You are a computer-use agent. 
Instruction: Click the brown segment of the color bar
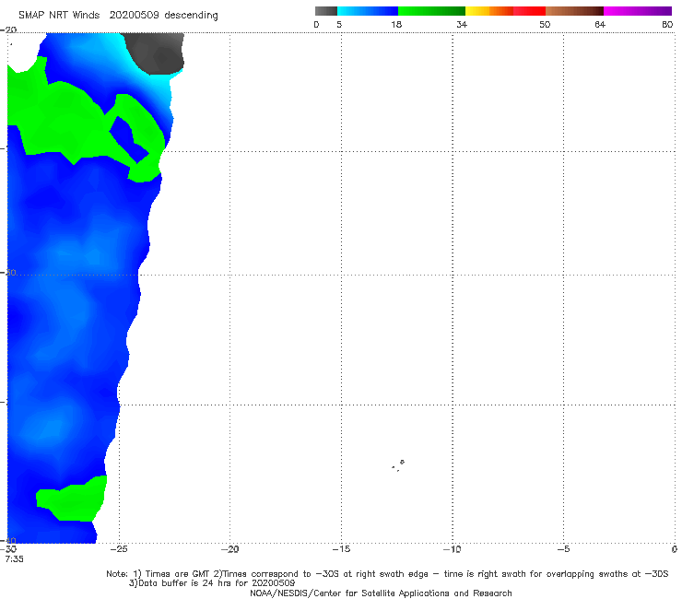pos(574,11)
